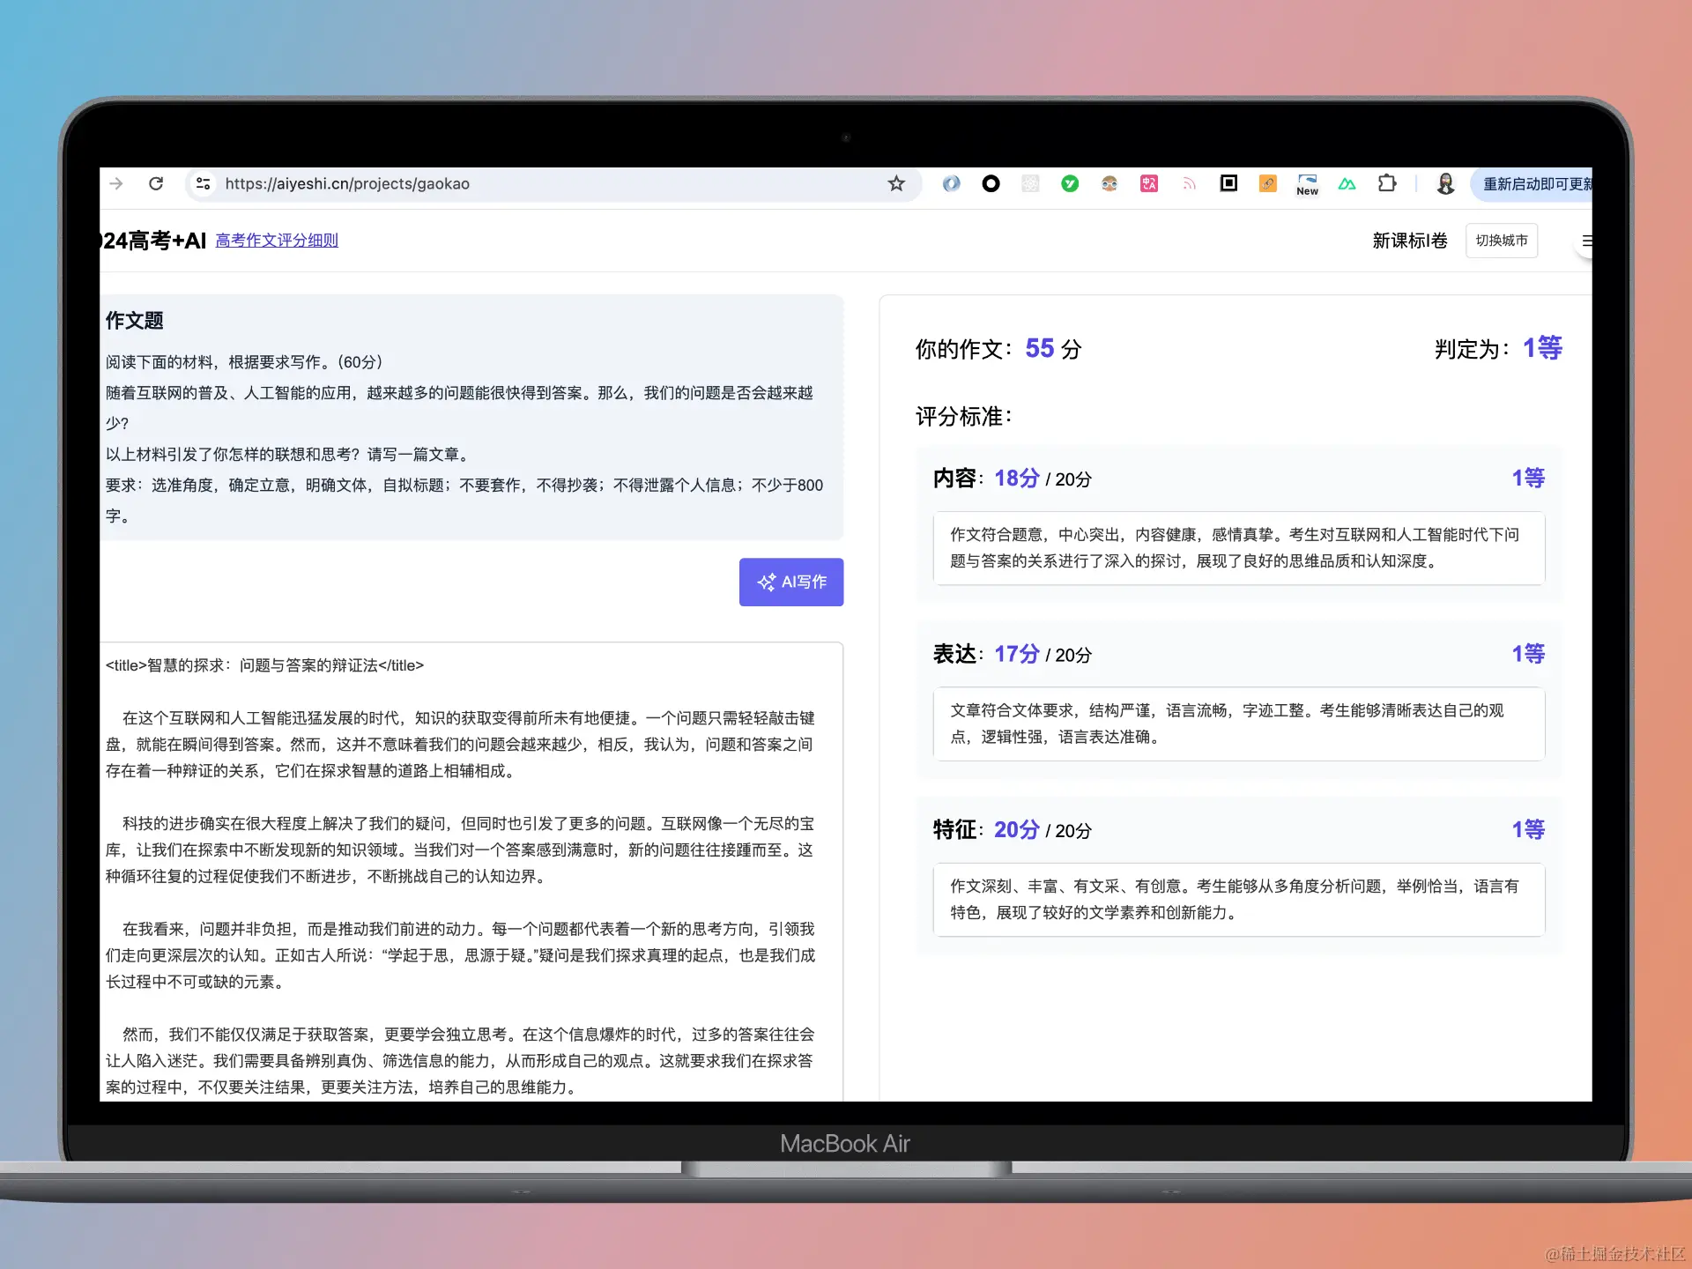Open the orange link extension icon
Image resolution: width=1692 pixels, height=1269 pixels.
tap(1267, 183)
